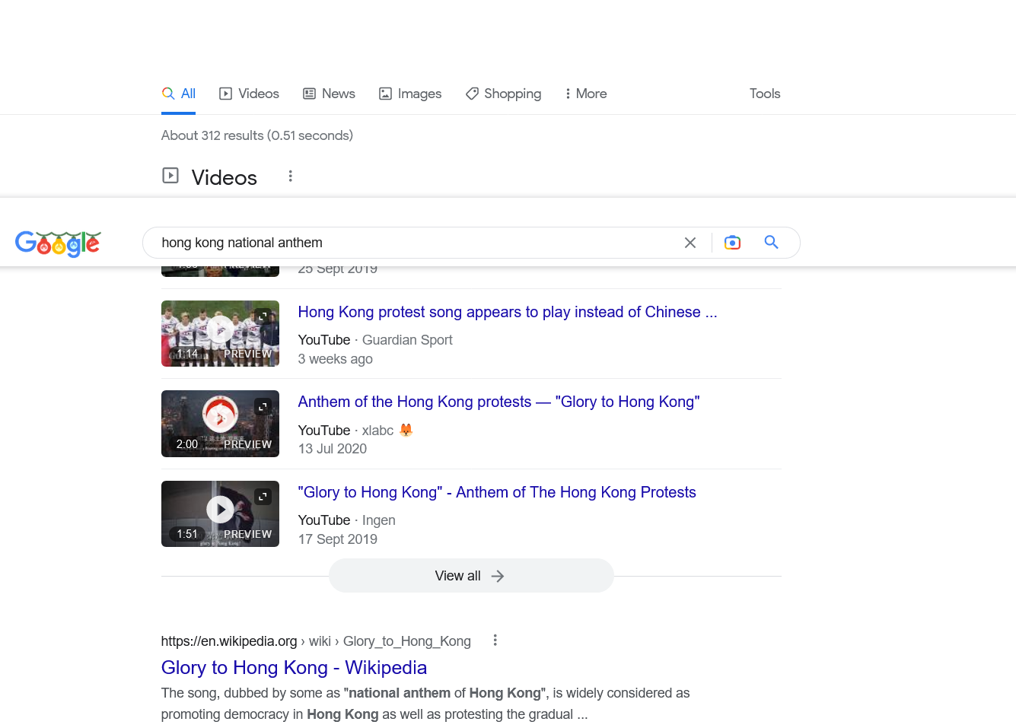Click the 'Guardian Sport' channel name
The height and width of the screenshot is (728, 1016).
pyautogui.click(x=407, y=340)
